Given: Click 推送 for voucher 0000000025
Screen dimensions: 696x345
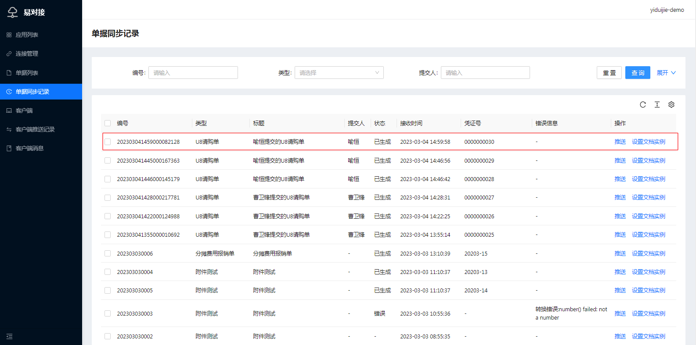Looking at the screenshot, I should [x=620, y=235].
